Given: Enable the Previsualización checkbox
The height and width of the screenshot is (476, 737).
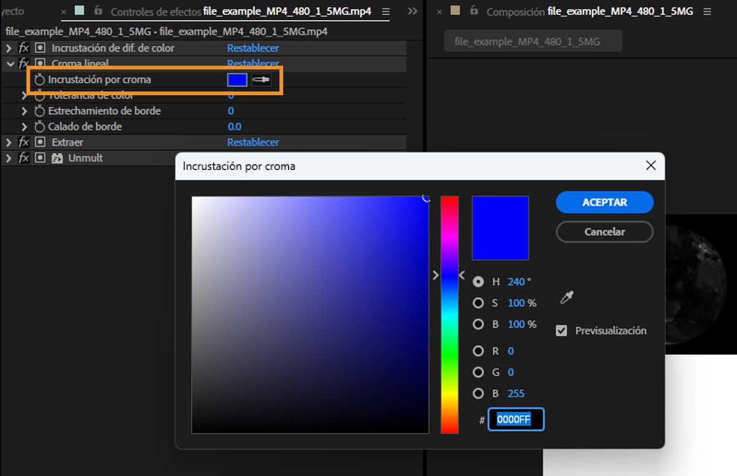Looking at the screenshot, I should (x=561, y=330).
